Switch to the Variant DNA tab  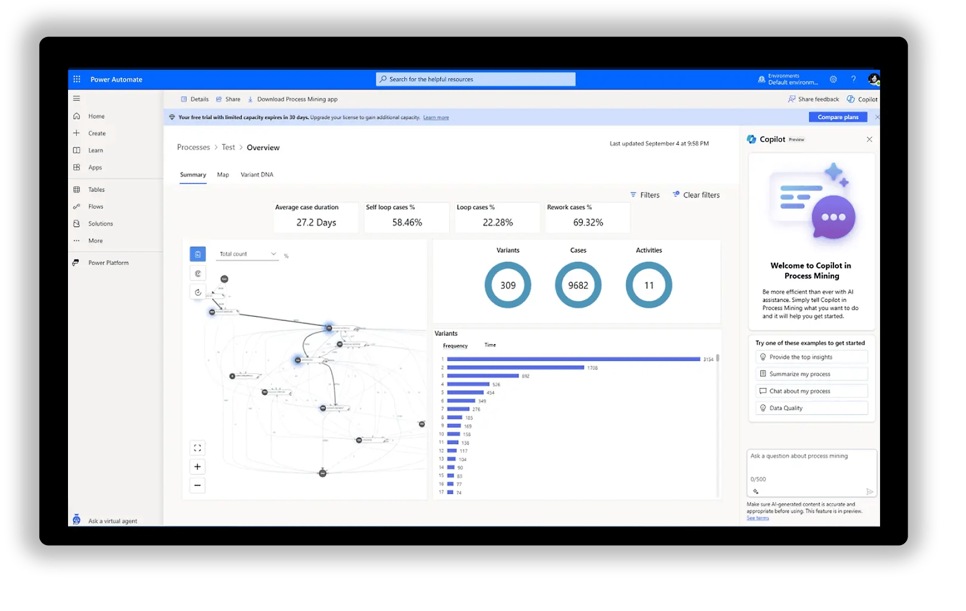(x=257, y=175)
